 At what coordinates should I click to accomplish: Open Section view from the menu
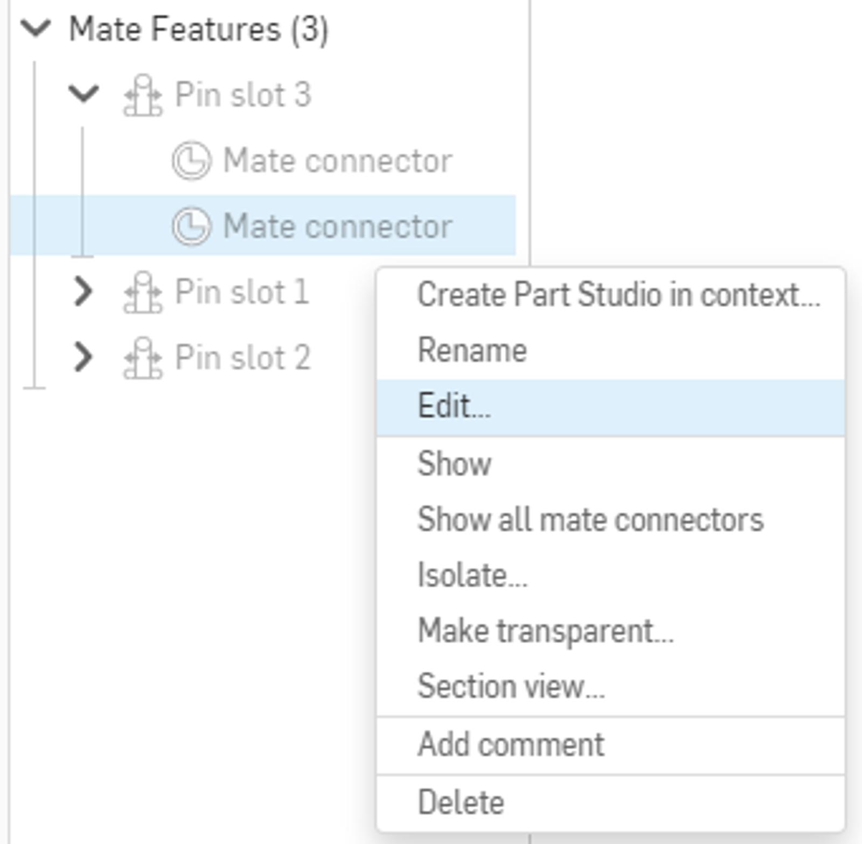pos(511,687)
